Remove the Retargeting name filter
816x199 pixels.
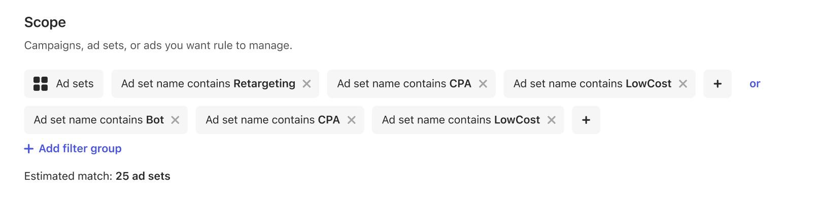pyautogui.click(x=307, y=84)
